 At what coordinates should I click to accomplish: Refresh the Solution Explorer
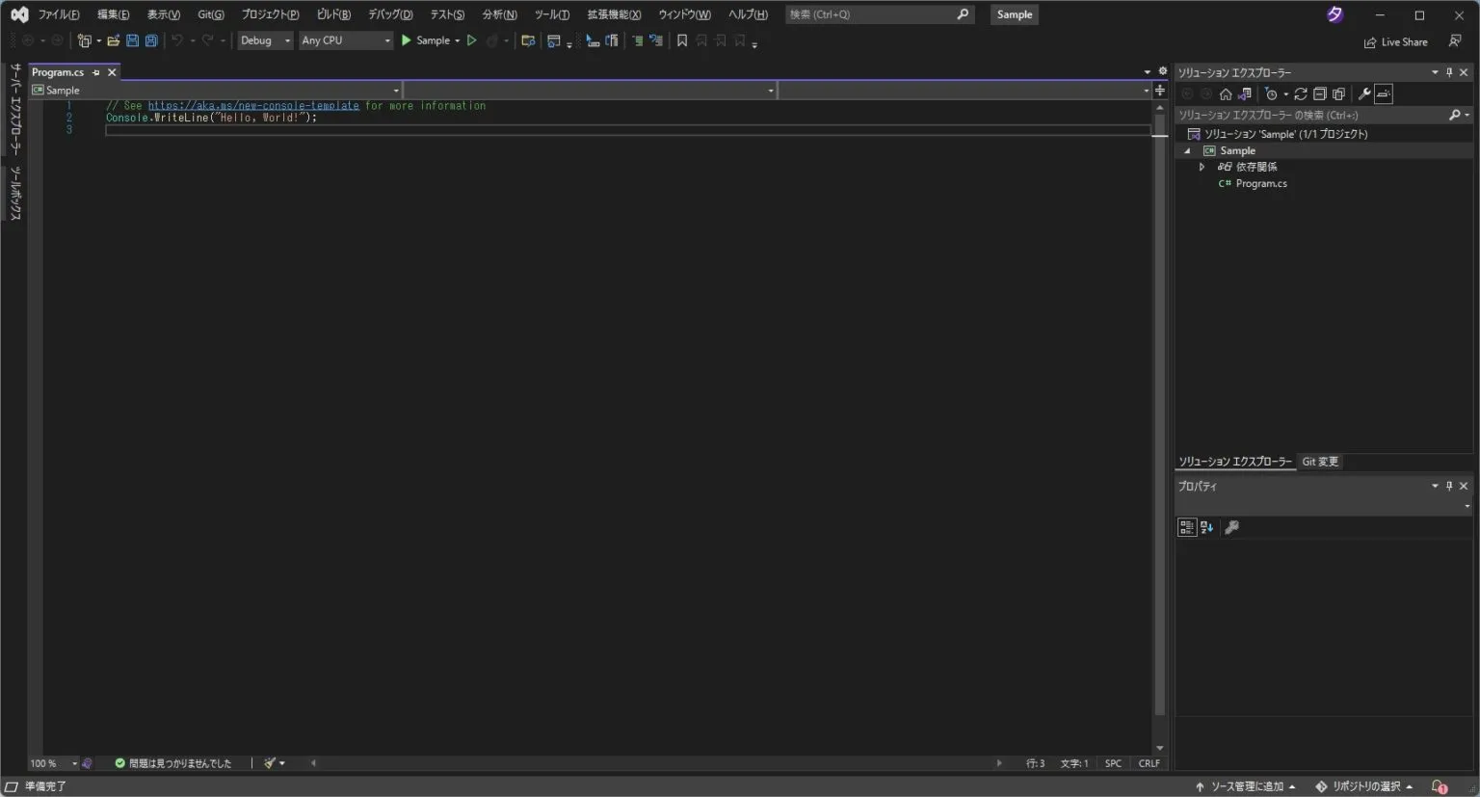(1301, 93)
